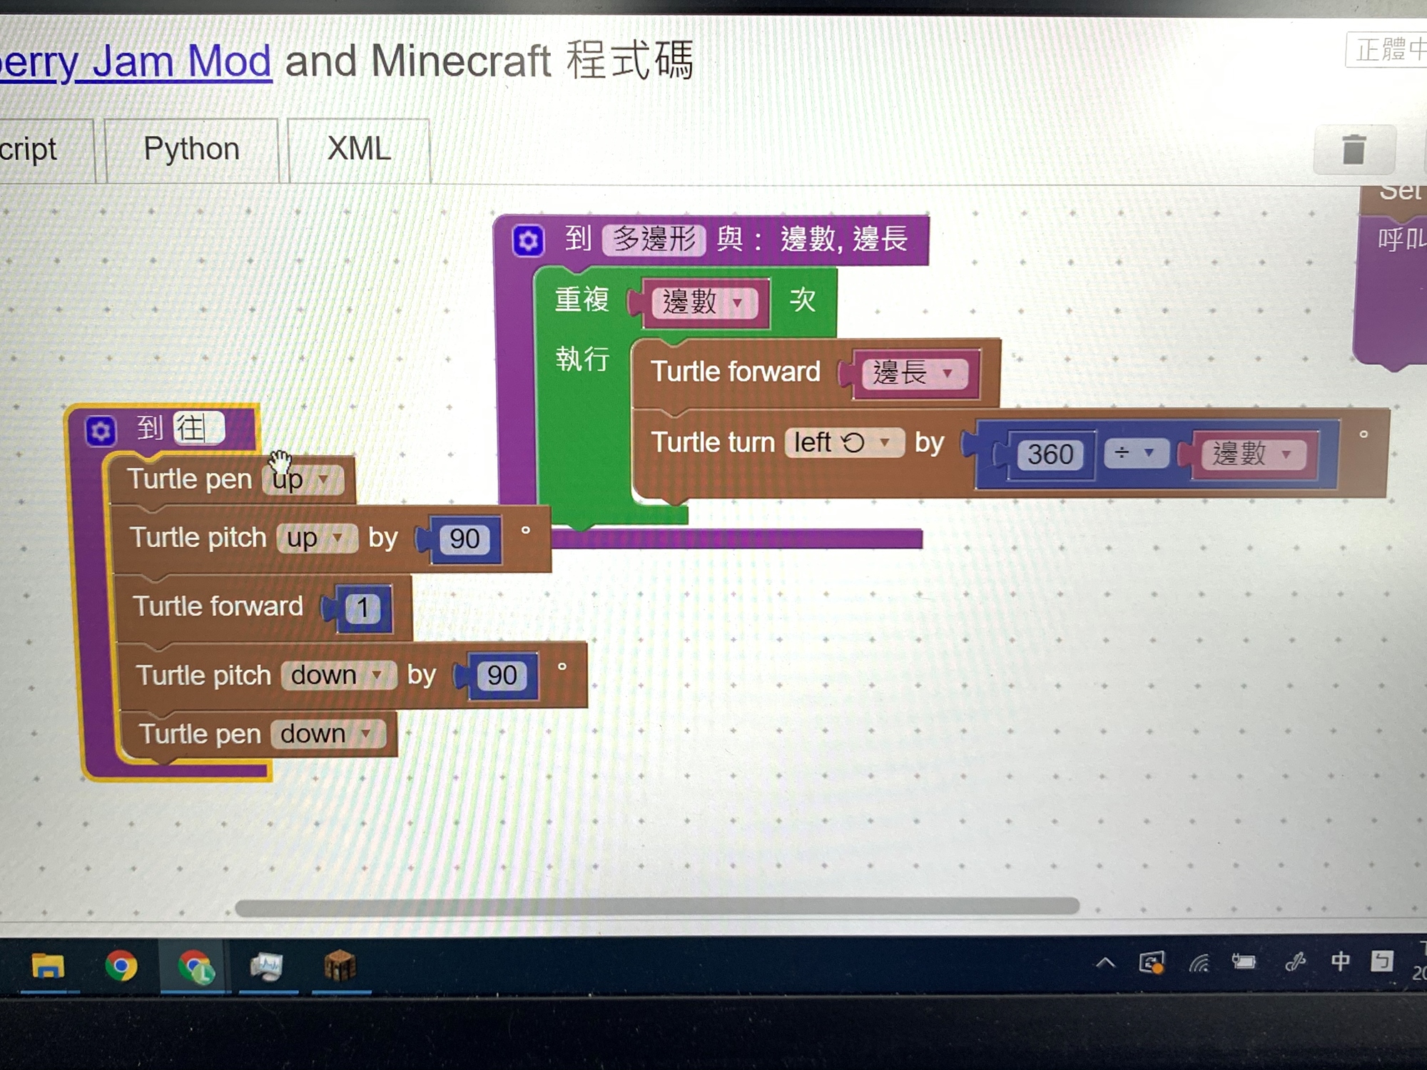The height and width of the screenshot is (1070, 1427).
Task: Open the 往 procedure's blue gear mutator
Action: (101, 431)
